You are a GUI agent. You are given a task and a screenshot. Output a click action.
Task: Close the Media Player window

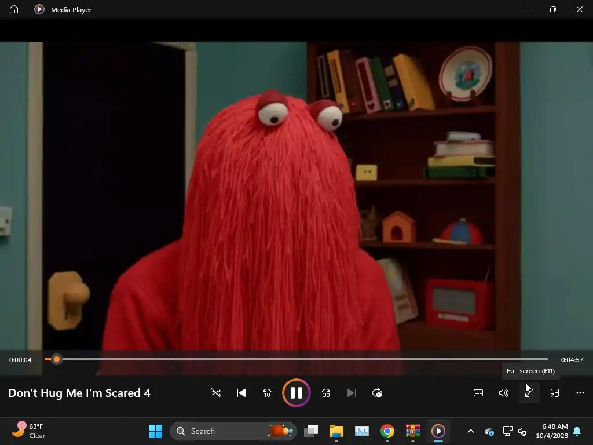[579, 9]
